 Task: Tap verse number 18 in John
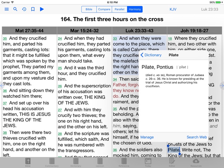(170, 38)
